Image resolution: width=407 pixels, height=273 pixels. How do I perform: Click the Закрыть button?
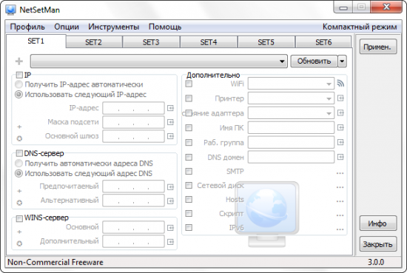(x=378, y=244)
